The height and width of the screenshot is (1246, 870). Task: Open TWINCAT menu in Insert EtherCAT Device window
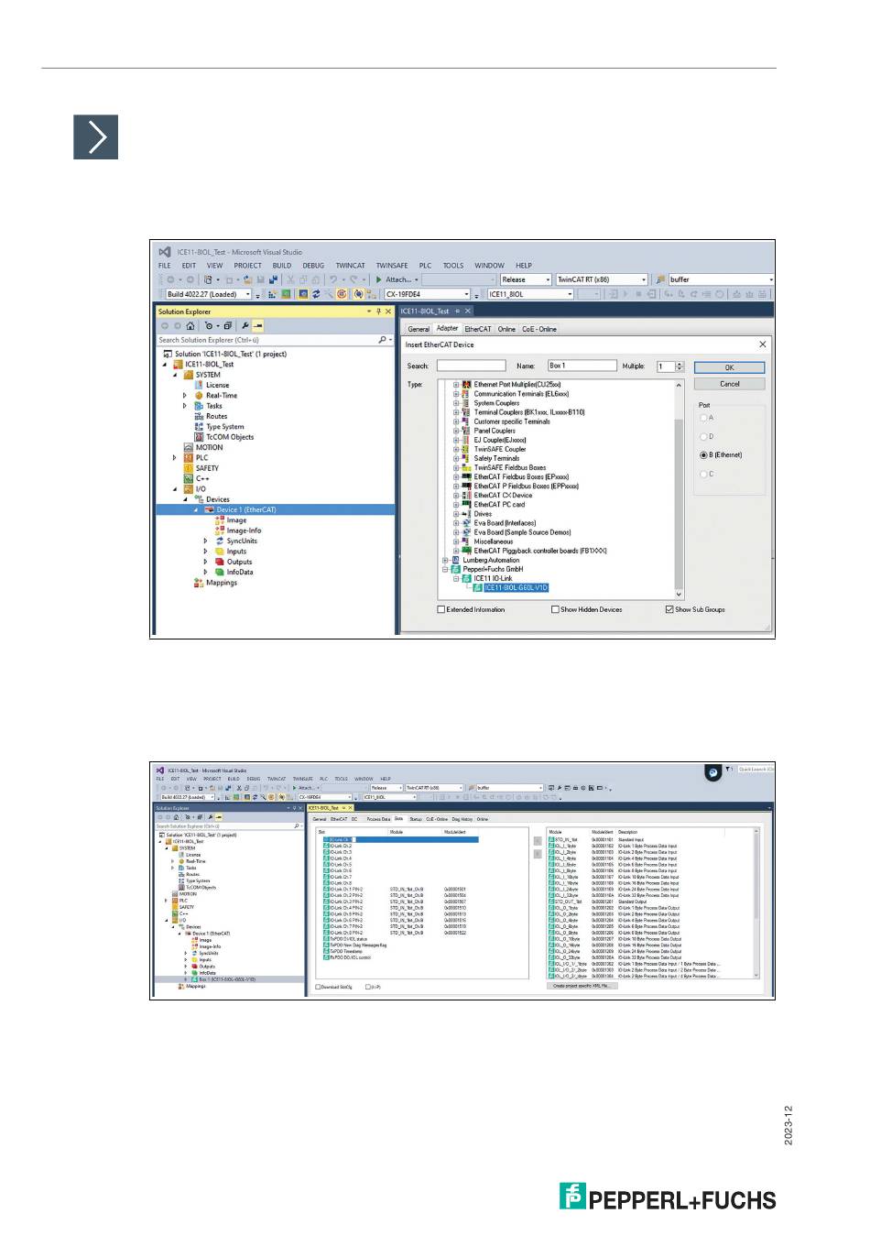coord(350,266)
